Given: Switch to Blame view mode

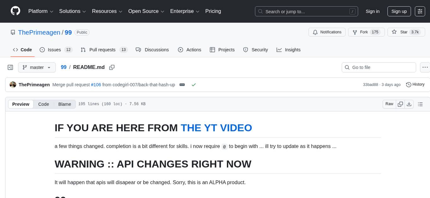Looking at the screenshot, I should [64, 104].
